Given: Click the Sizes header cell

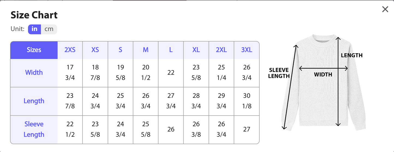Looking at the screenshot, I should point(34,50).
